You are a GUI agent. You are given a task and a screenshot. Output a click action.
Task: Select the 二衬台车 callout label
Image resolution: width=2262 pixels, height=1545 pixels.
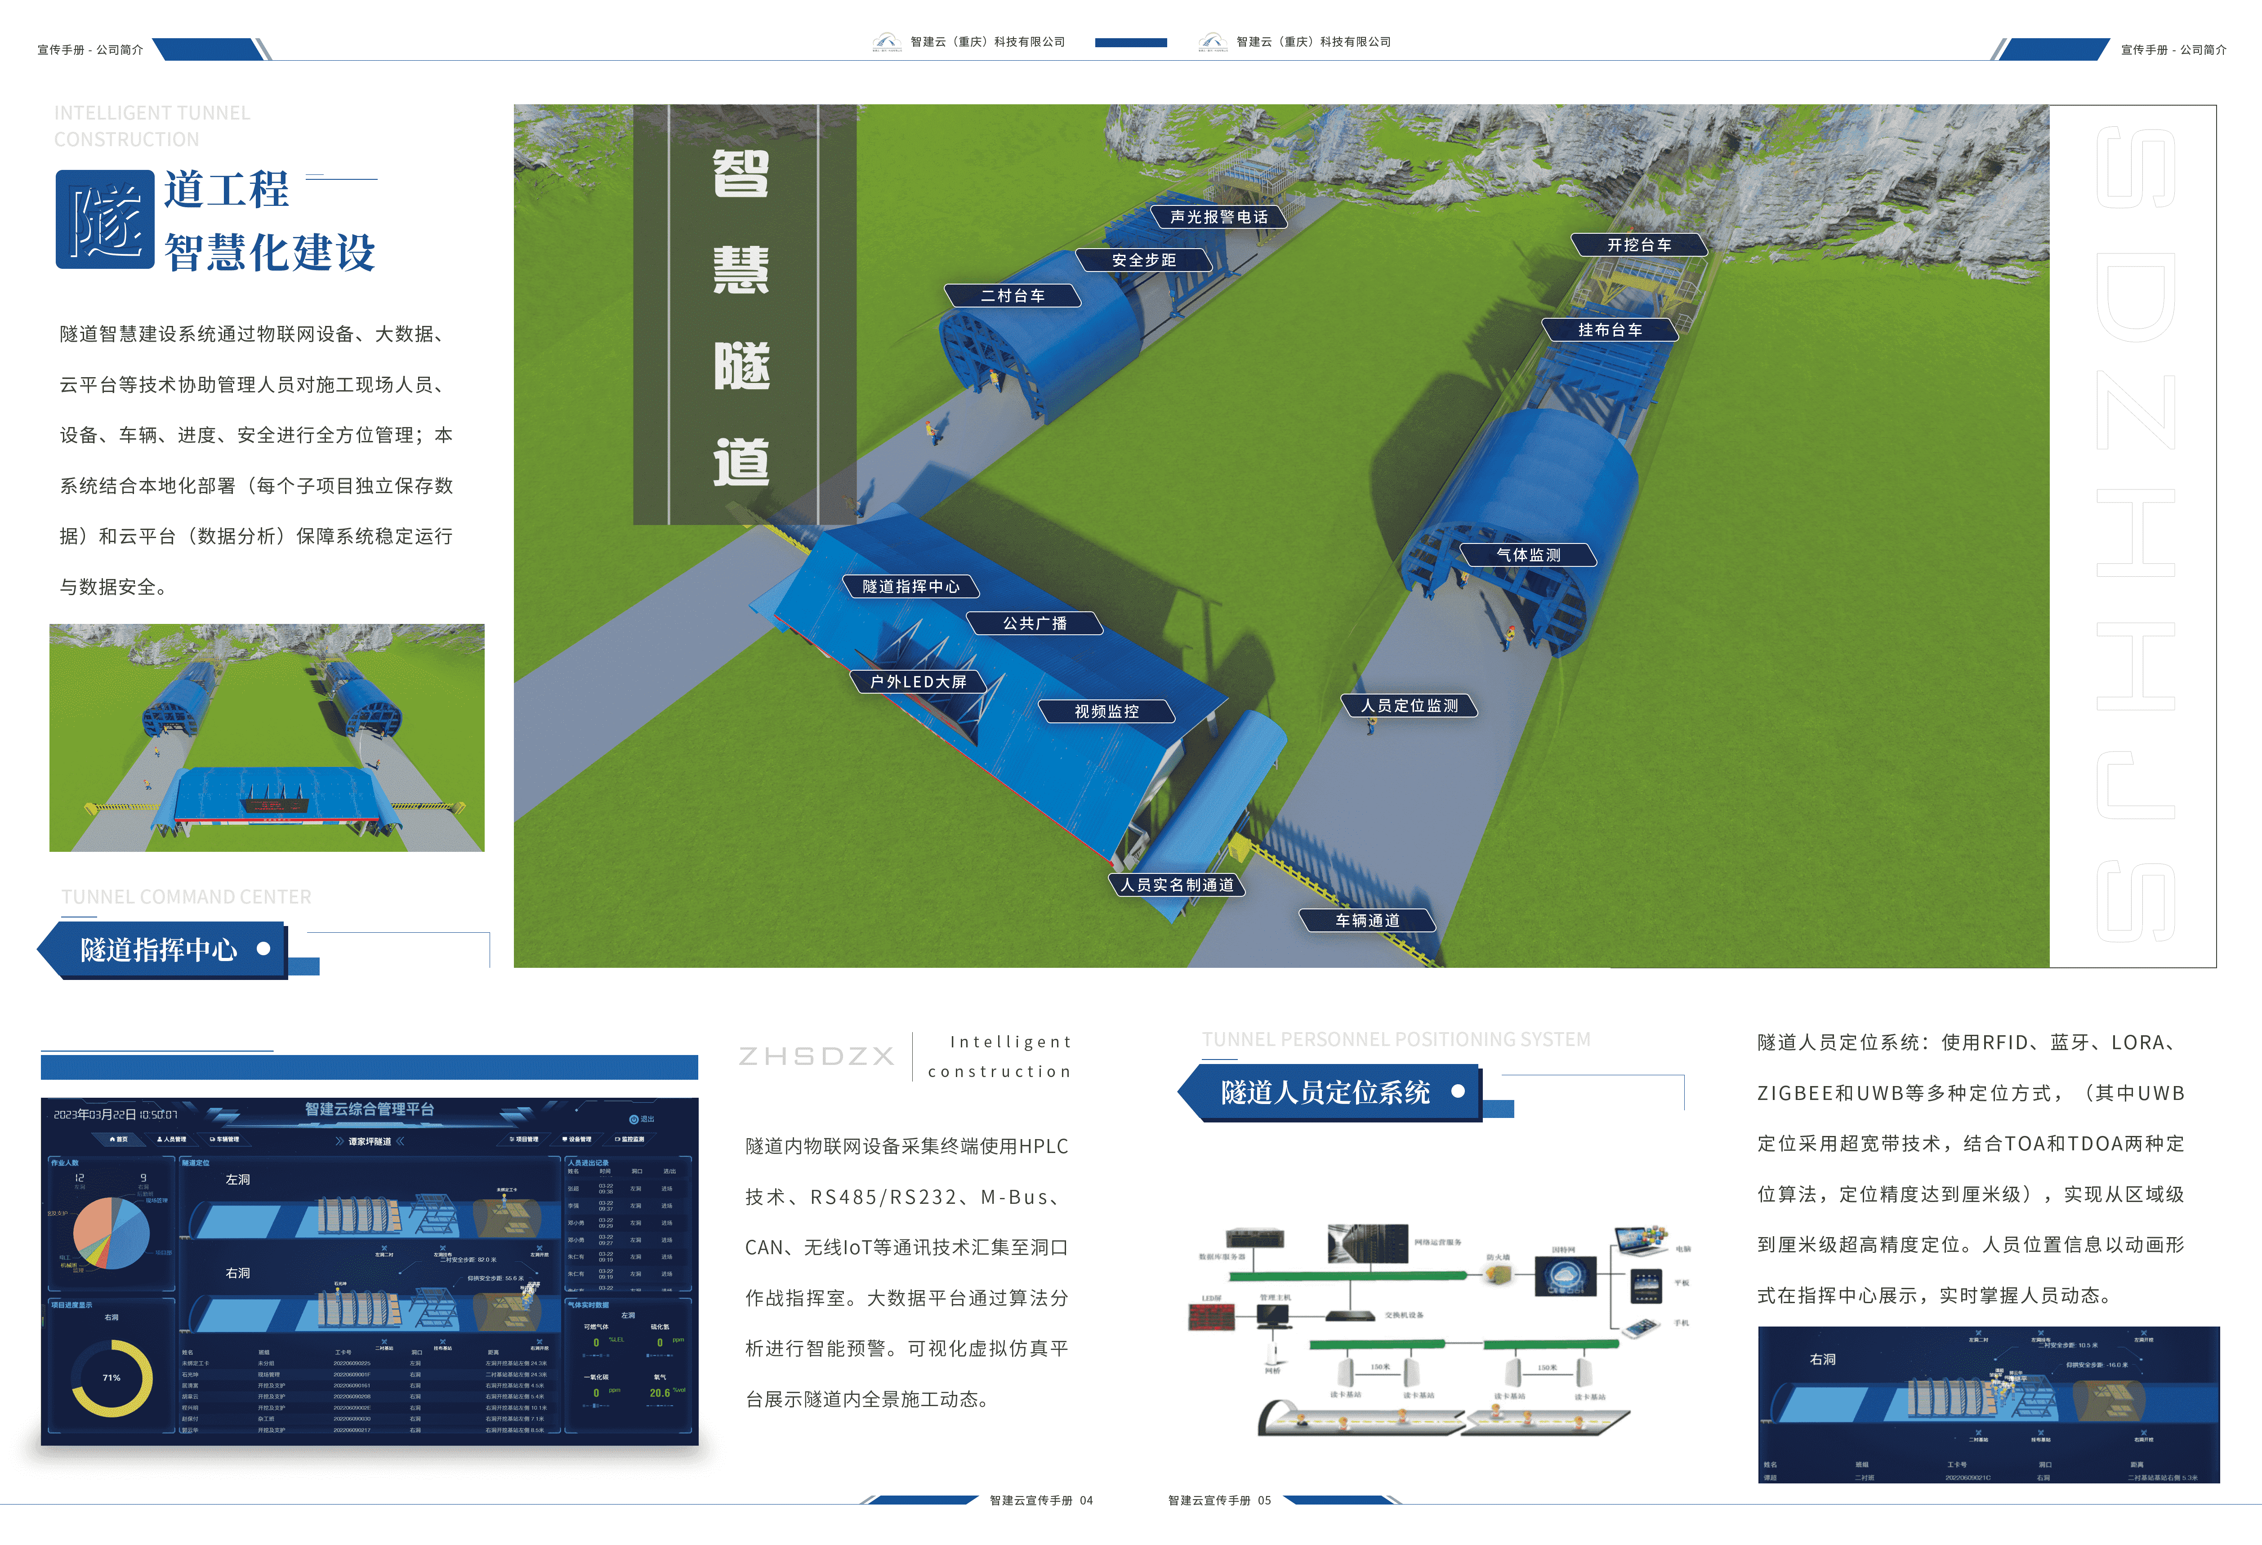point(1012,296)
